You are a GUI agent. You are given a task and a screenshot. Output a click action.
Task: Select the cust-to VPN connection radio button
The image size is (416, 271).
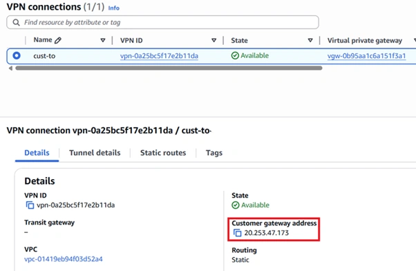pos(17,56)
